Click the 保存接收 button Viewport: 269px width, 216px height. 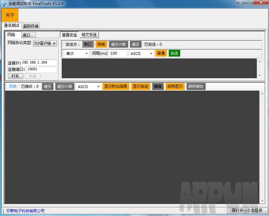[x=196, y=86]
